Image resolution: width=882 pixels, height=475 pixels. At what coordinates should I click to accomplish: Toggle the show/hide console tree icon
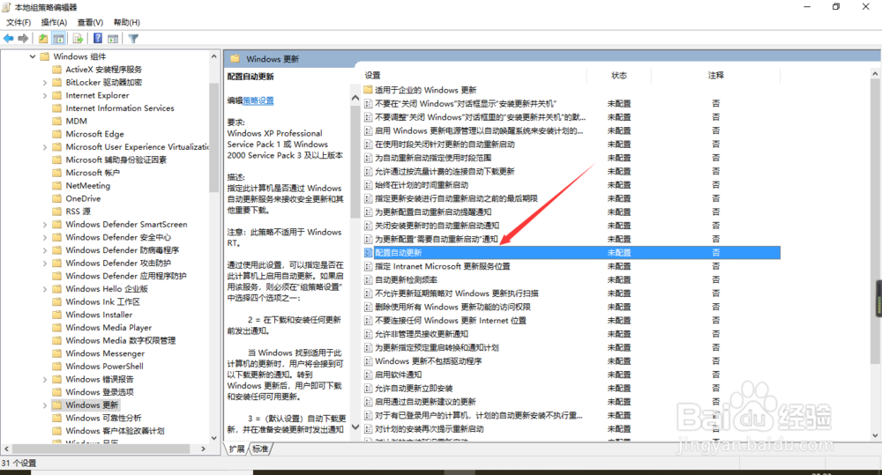click(58, 39)
